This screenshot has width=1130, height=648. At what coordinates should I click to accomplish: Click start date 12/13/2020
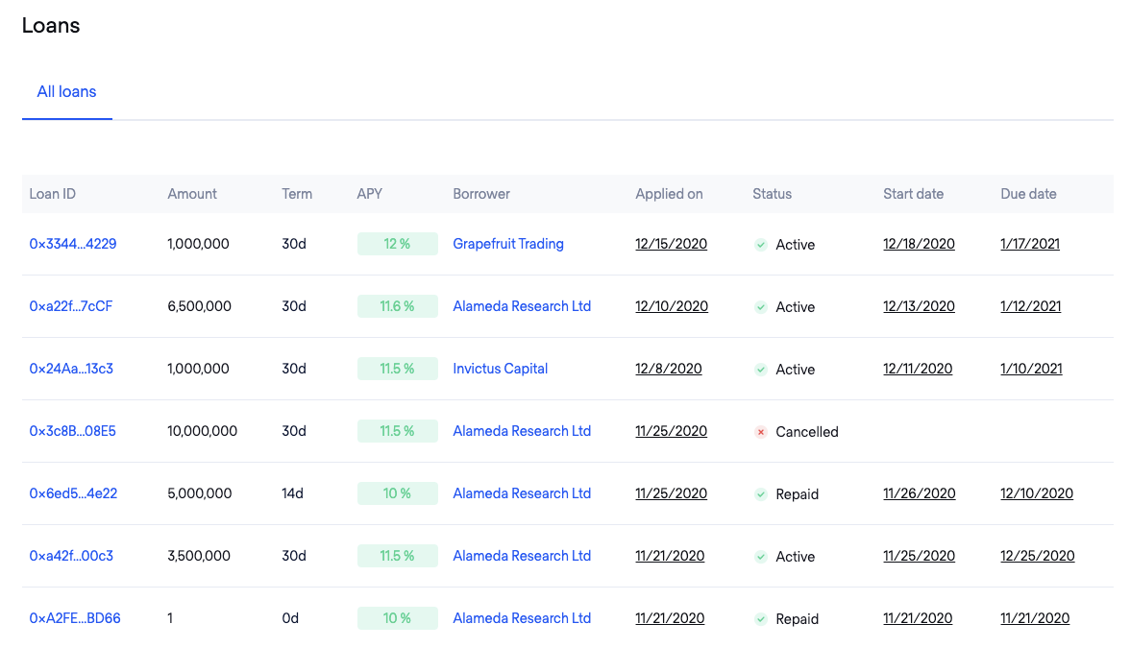click(919, 307)
